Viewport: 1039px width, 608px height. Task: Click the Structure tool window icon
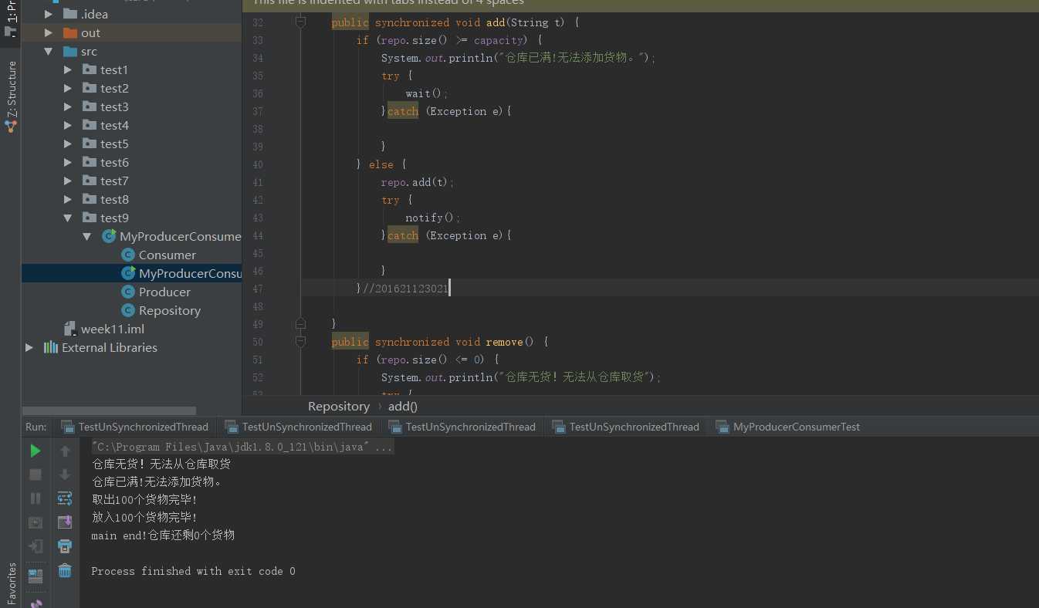pyautogui.click(x=11, y=126)
